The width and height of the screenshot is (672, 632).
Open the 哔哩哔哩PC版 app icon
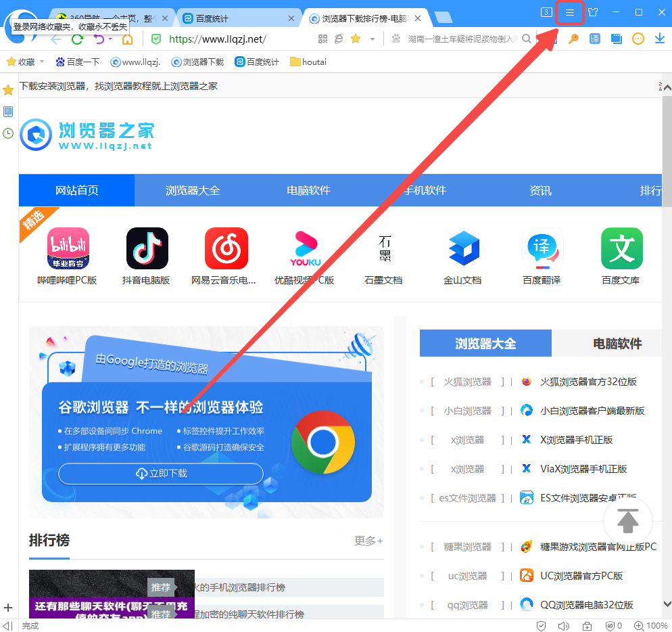pyautogui.click(x=68, y=248)
